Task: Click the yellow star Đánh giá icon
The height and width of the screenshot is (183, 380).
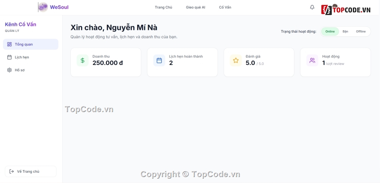Action: [x=236, y=60]
